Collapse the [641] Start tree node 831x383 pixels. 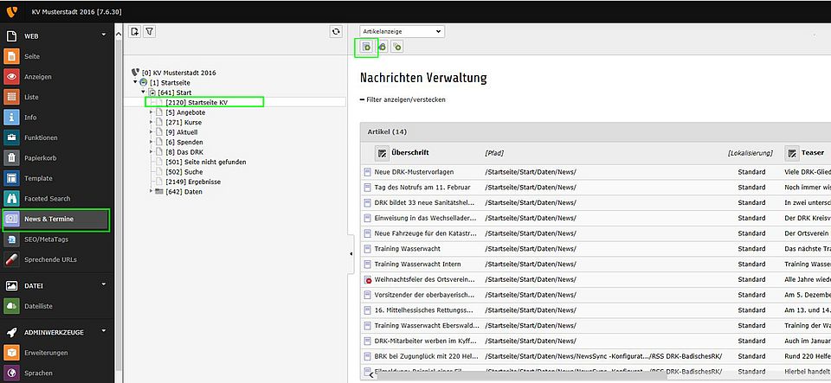(143, 92)
